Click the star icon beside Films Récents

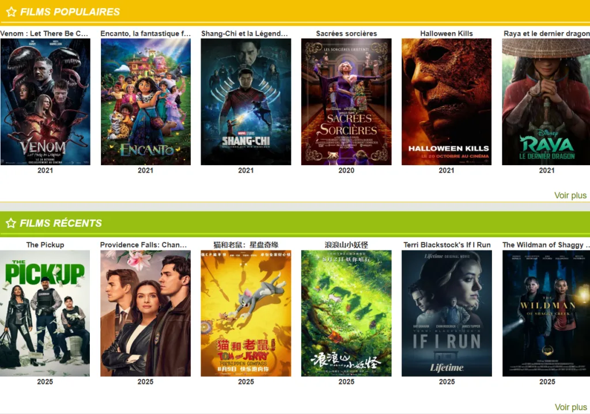click(11, 223)
